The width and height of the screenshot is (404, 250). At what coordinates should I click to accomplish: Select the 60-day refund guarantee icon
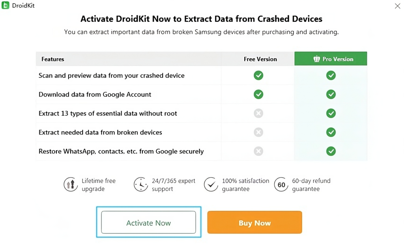(281, 184)
